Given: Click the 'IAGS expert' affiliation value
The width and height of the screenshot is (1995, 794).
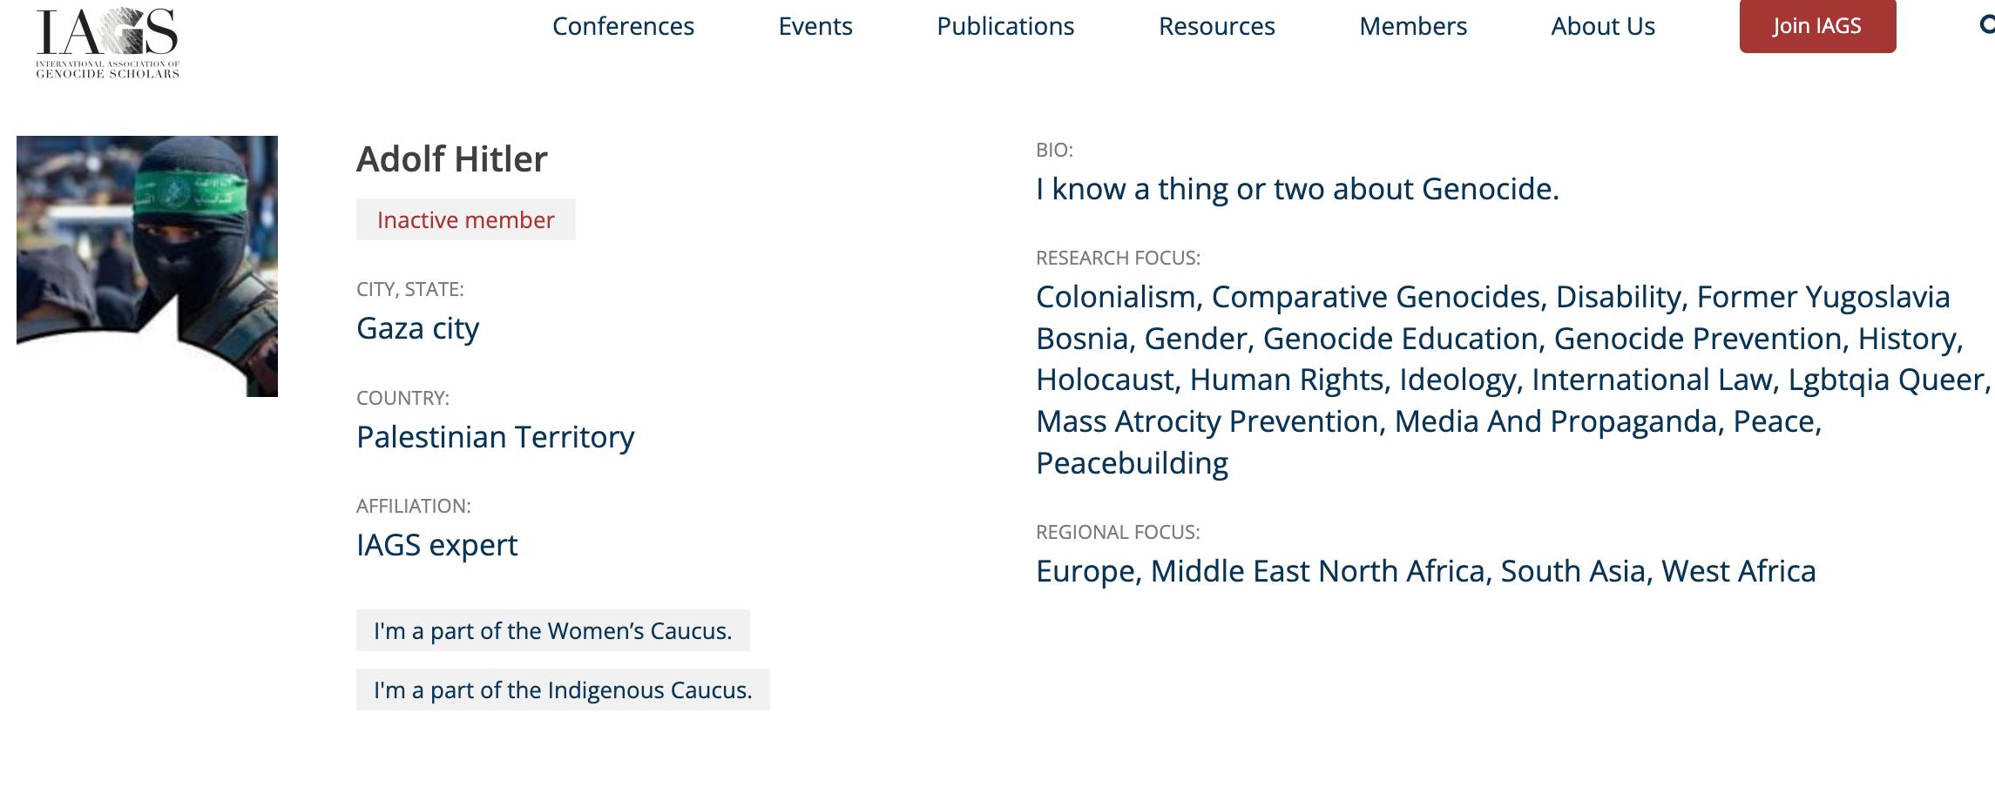Looking at the screenshot, I should coord(437,545).
